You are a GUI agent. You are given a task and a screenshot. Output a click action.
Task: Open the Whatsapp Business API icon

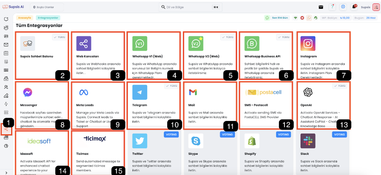(x=252, y=44)
